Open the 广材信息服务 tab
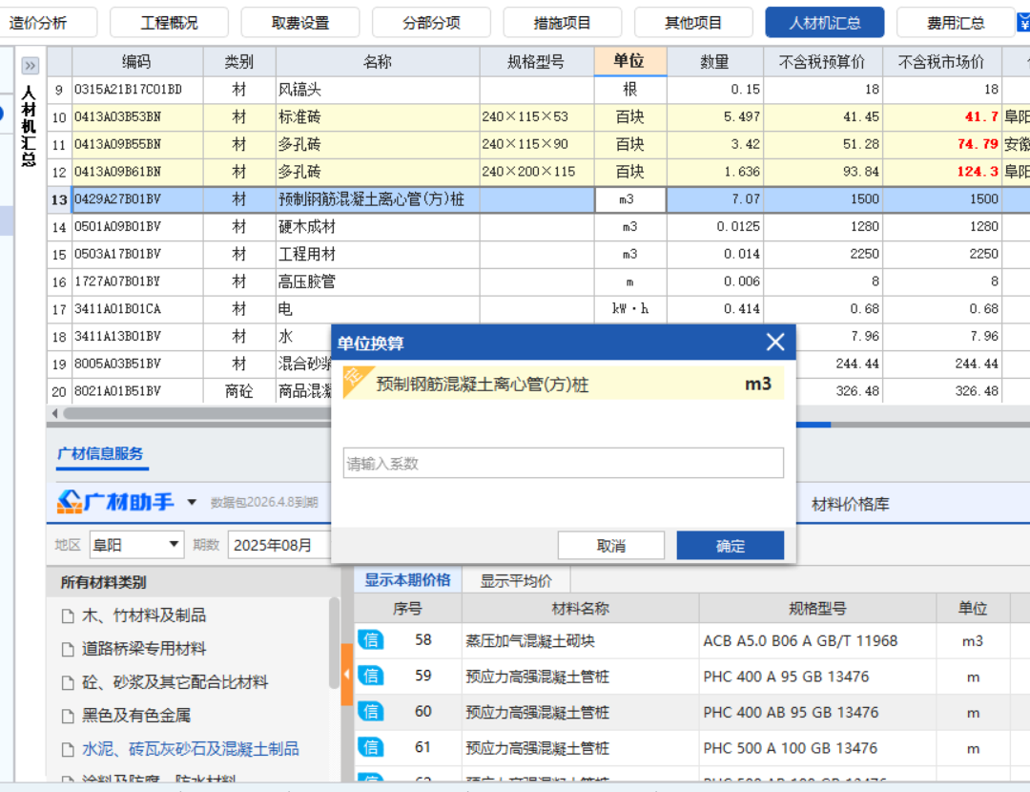1030x792 pixels. 100,453
